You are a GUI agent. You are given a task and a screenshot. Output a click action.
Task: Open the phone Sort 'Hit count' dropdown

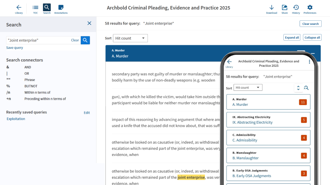[248, 88]
